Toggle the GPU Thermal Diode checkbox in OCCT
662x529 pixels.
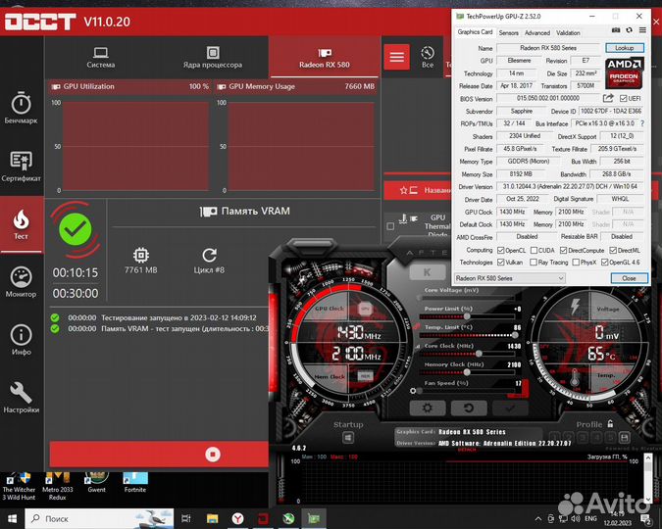(x=390, y=226)
